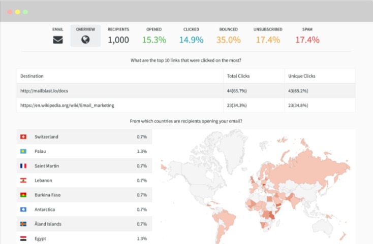Open the Wikipedia Email_marketing link

coord(67,105)
